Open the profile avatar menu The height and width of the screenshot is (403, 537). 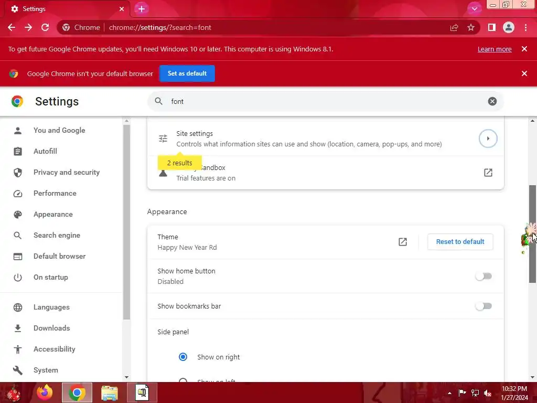509,27
